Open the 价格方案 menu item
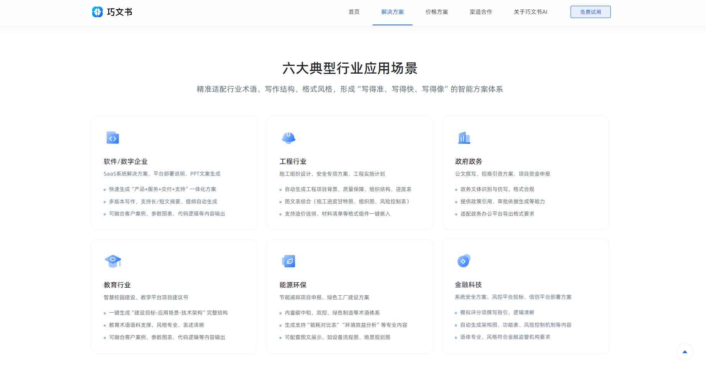 pyautogui.click(x=436, y=12)
